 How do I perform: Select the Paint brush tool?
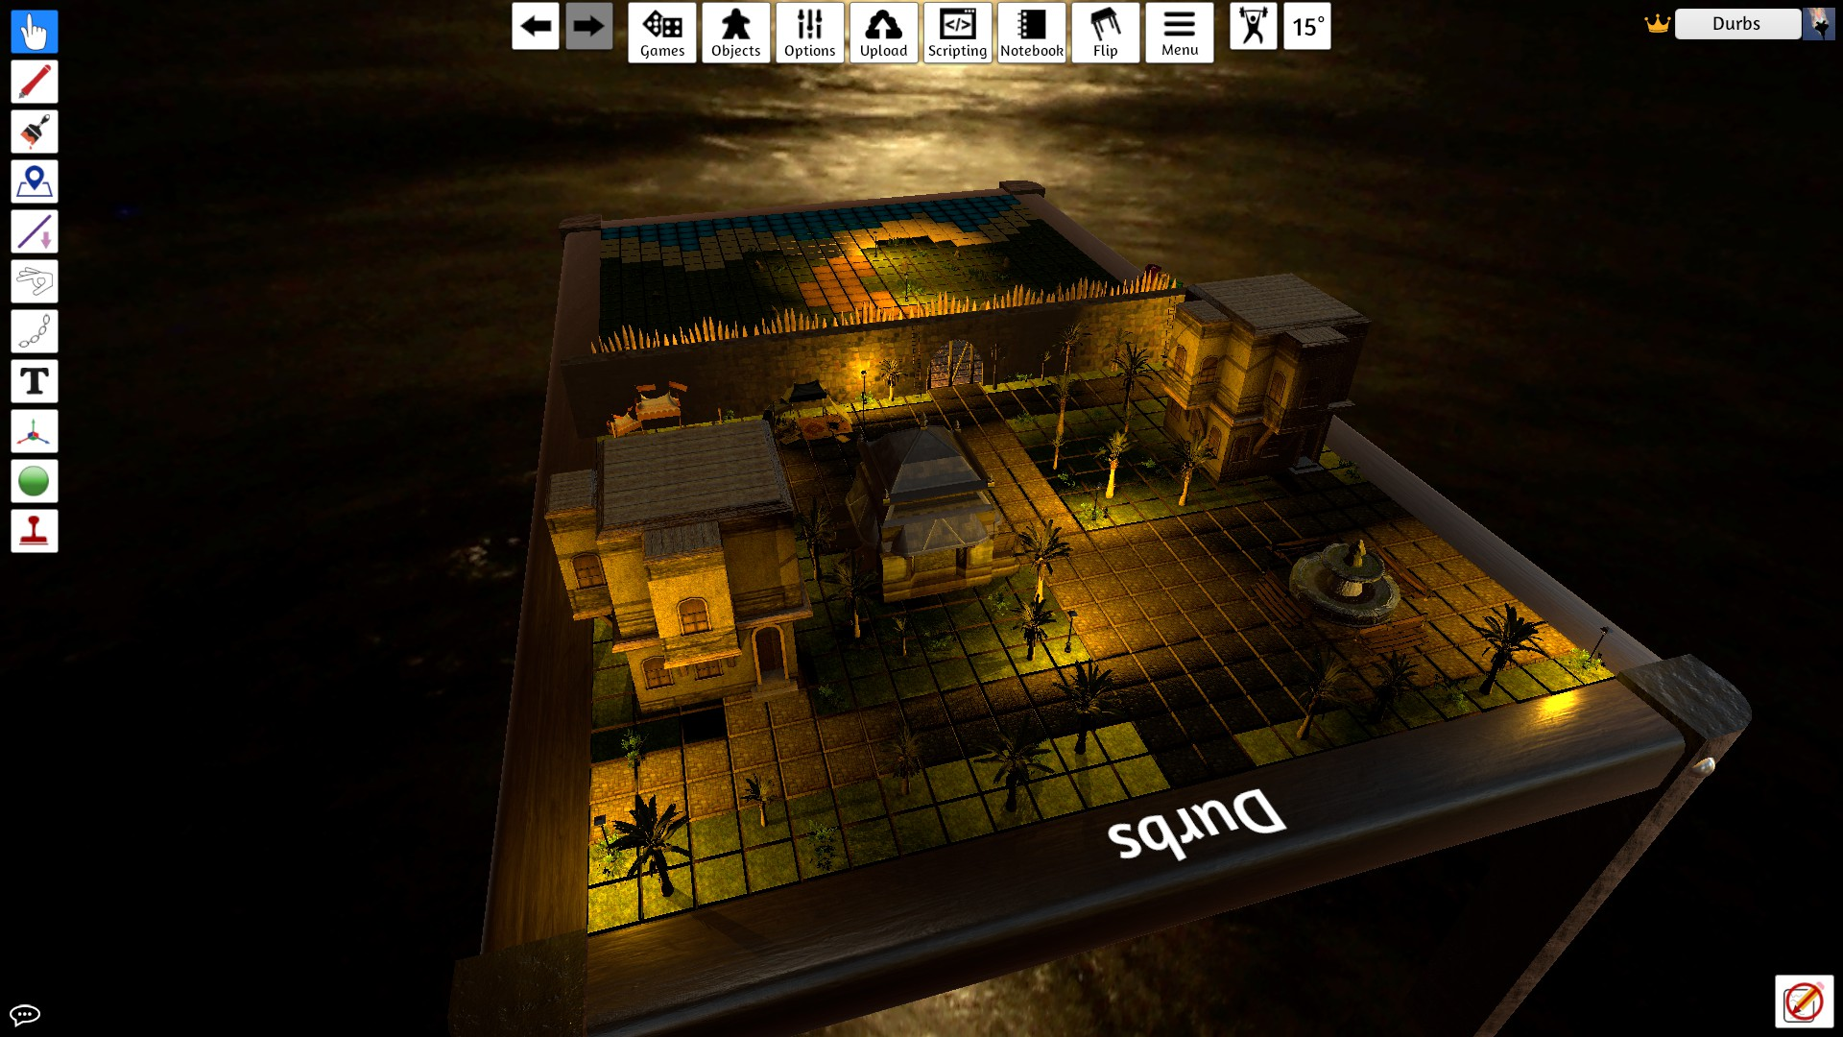click(x=35, y=132)
